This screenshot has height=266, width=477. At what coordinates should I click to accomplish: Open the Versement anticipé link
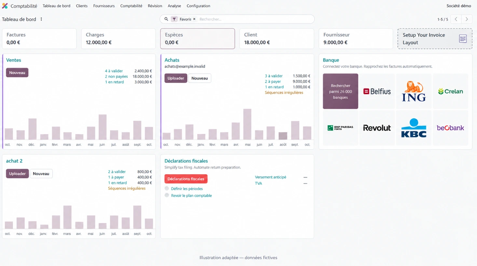click(271, 177)
